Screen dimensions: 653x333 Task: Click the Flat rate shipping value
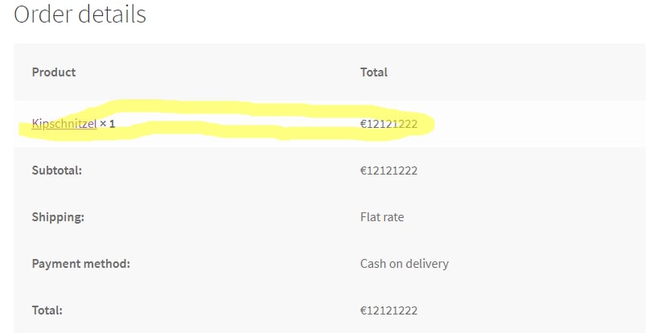(x=382, y=217)
